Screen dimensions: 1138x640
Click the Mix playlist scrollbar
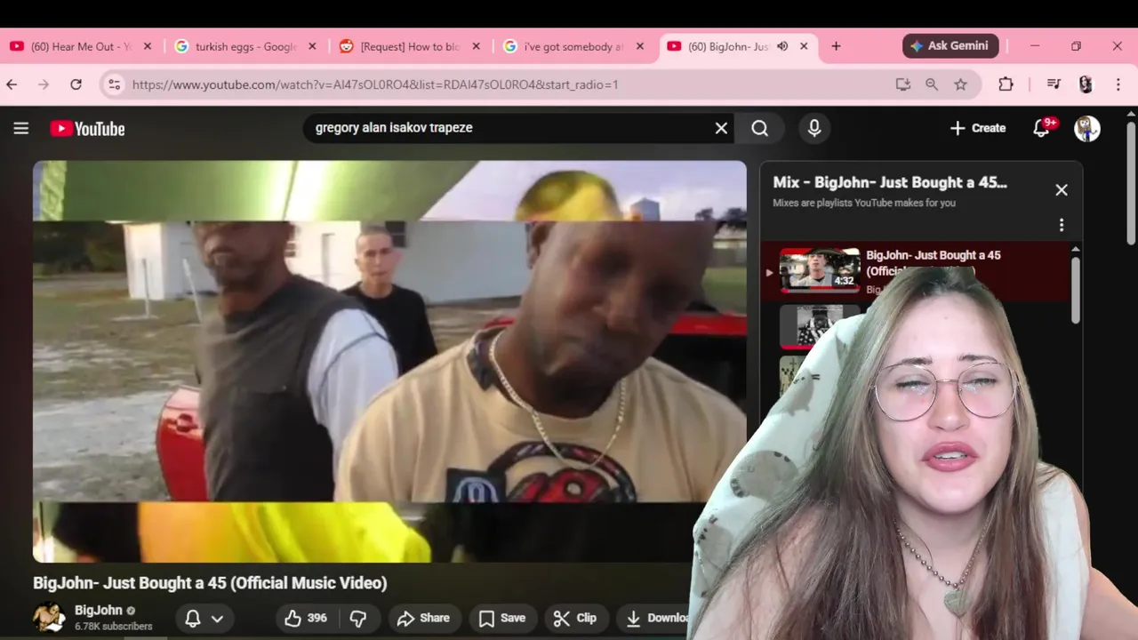coord(1075,289)
